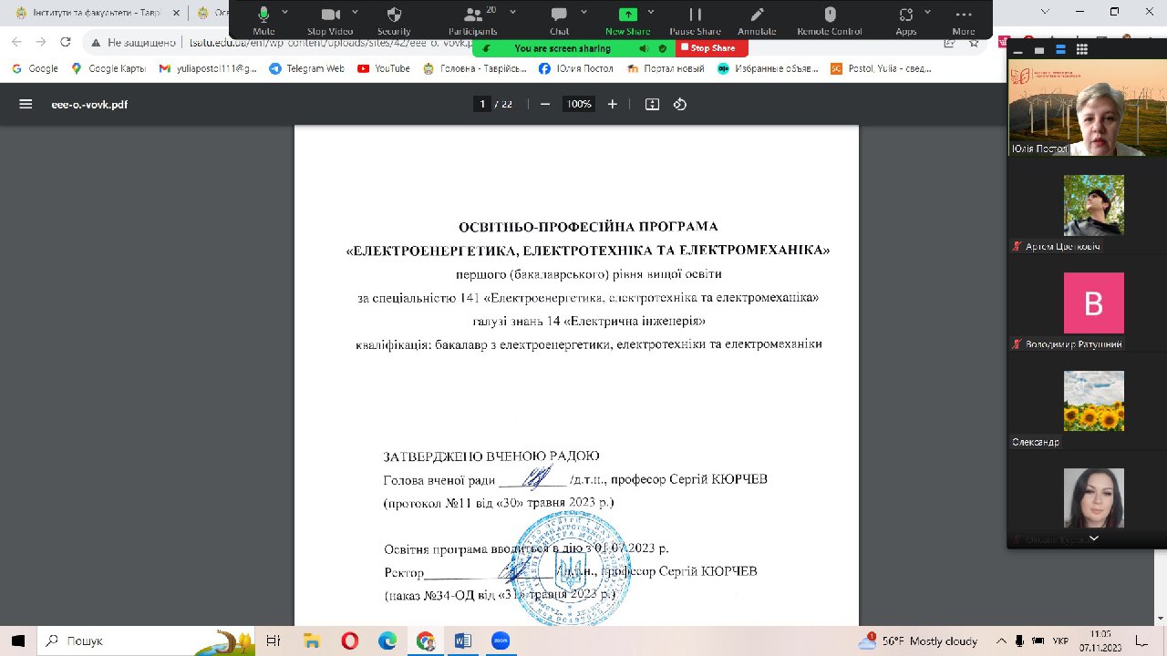This screenshot has width=1167, height=656.
Task: Rotate the PDF counterclockwise
Action: pyautogui.click(x=679, y=104)
